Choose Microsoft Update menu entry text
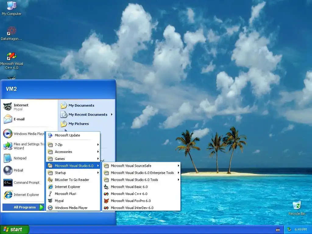 pyautogui.click(x=67, y=135)
